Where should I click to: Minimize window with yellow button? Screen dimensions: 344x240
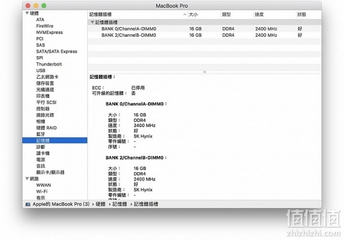click(36, 6)
